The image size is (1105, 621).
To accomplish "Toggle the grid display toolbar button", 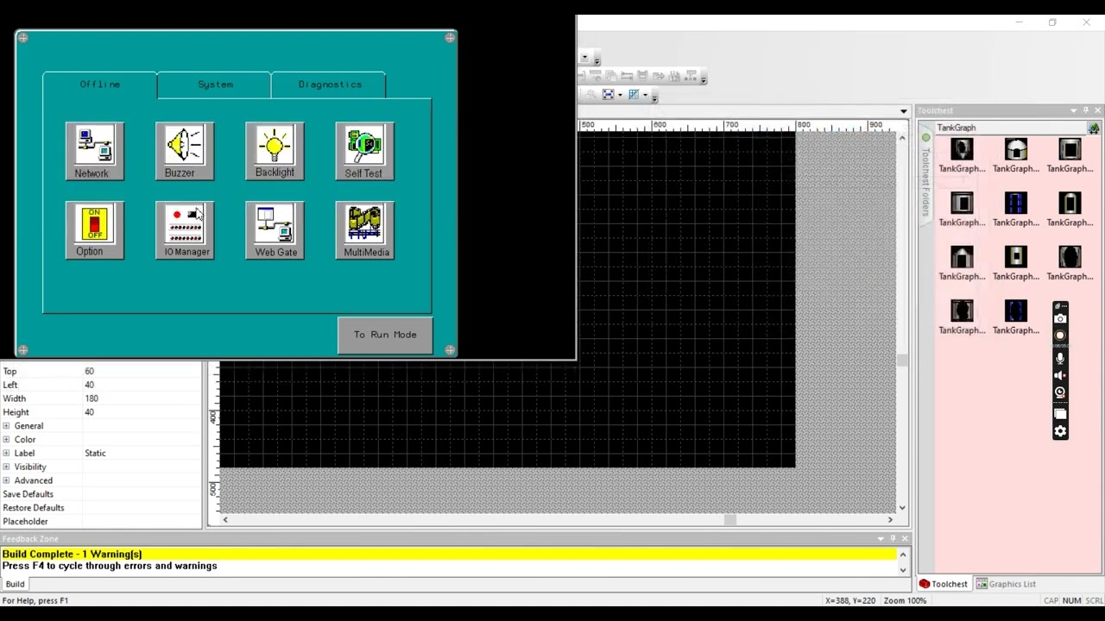I will (634, 95).
